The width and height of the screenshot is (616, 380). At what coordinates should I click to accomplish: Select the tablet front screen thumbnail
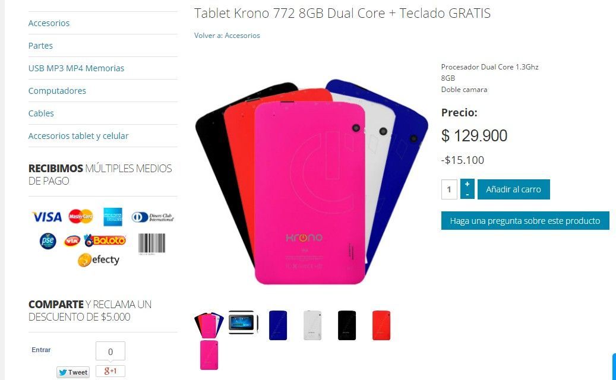(243, 322)
